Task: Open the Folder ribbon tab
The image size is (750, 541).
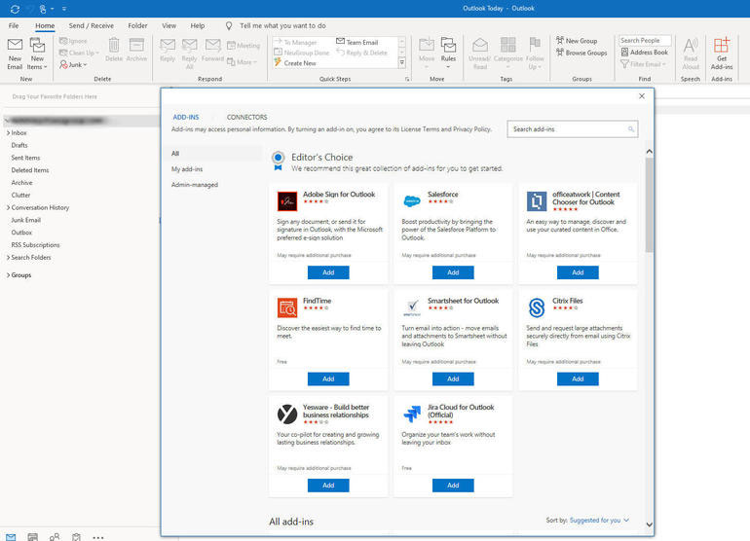Action: [x=137, y=26]
